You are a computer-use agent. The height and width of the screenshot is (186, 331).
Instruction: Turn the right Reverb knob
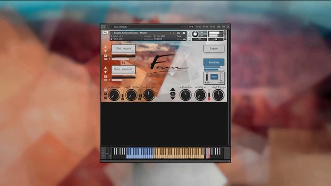click(185, 95)
